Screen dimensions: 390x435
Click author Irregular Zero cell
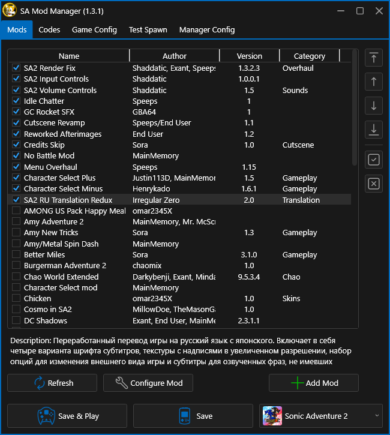click(156, 200)
